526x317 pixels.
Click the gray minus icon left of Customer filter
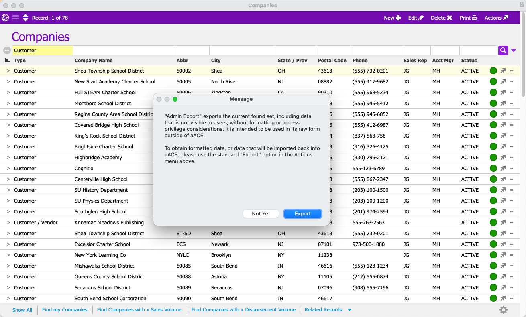click(7, 50)
